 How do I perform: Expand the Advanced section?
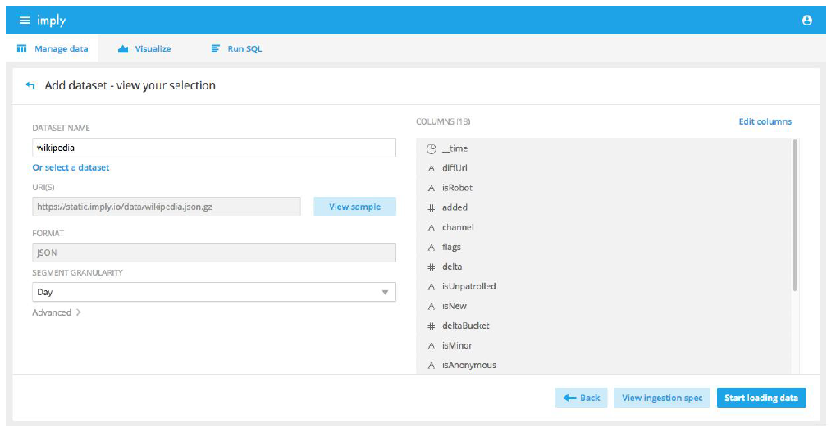click(x=57, y=312)
